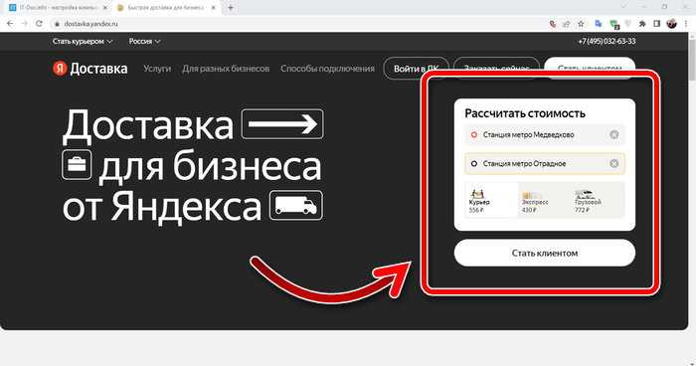Open the Способы подключения menu

[327, 69]
